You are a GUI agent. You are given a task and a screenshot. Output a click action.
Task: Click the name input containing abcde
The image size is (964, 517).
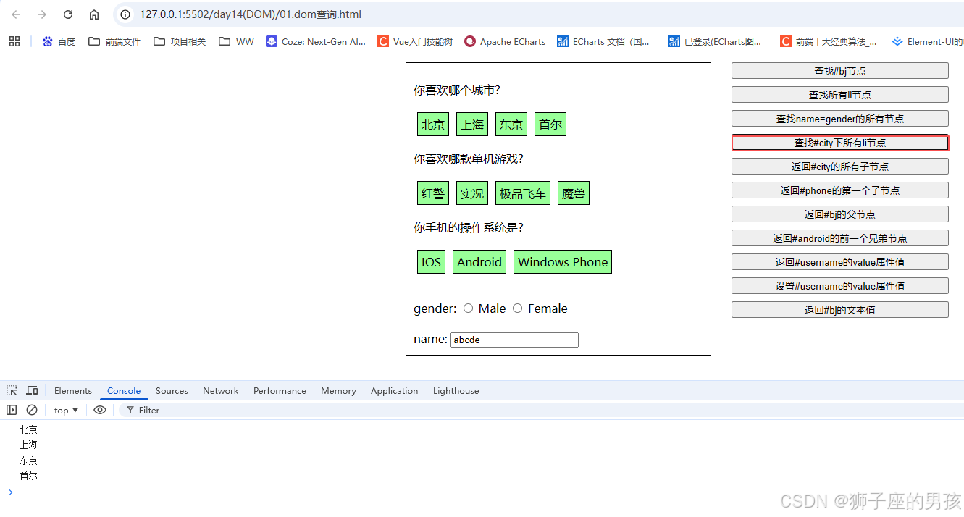pyautogui.click(x=514, y=340)
